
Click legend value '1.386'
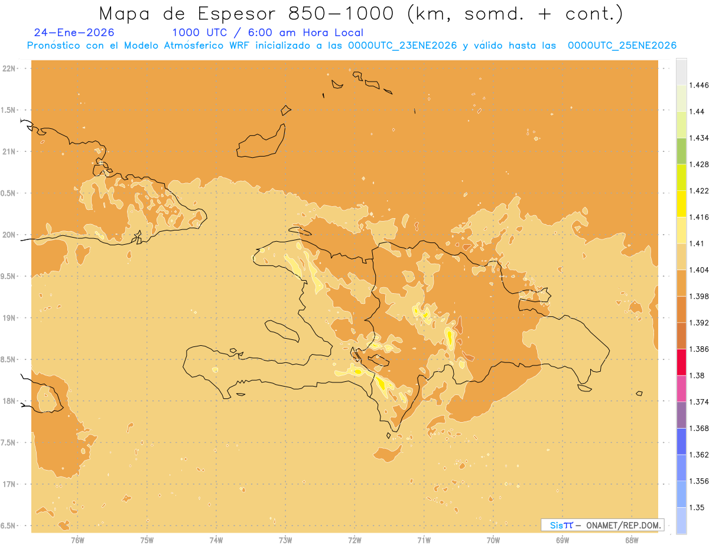click(x=700, y=349)
